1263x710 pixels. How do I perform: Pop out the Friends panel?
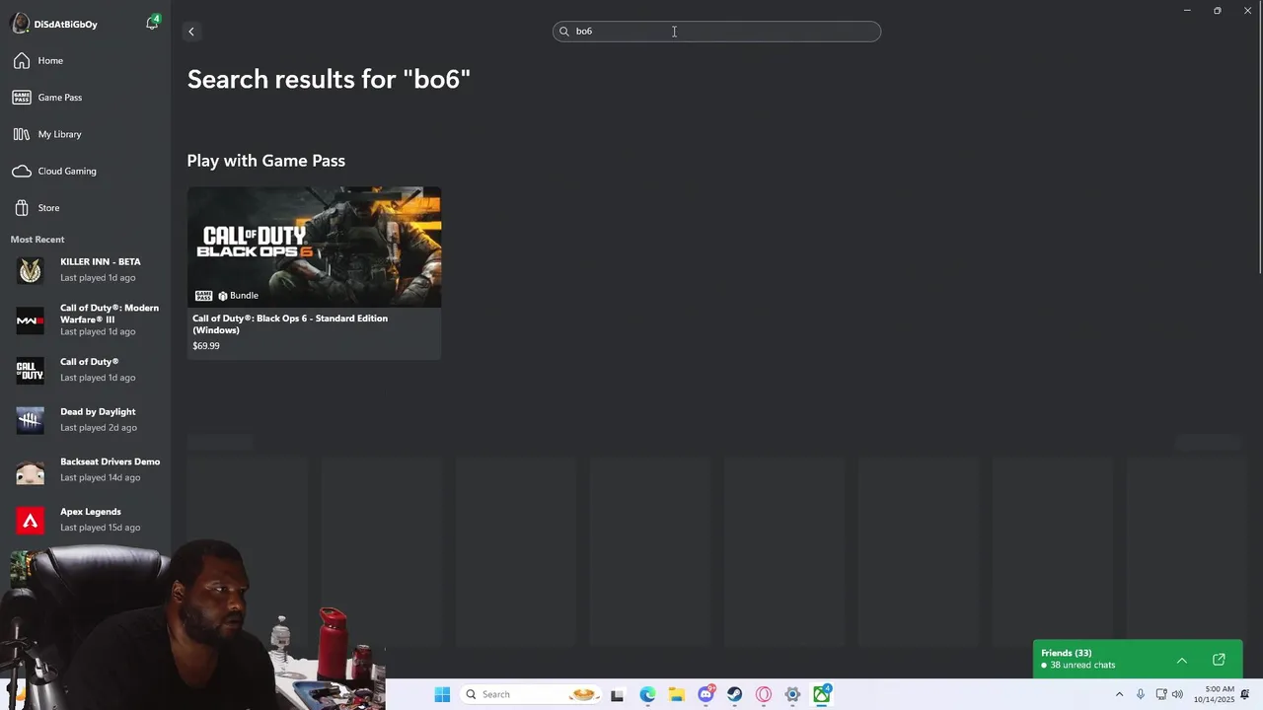pos(1219,660)
